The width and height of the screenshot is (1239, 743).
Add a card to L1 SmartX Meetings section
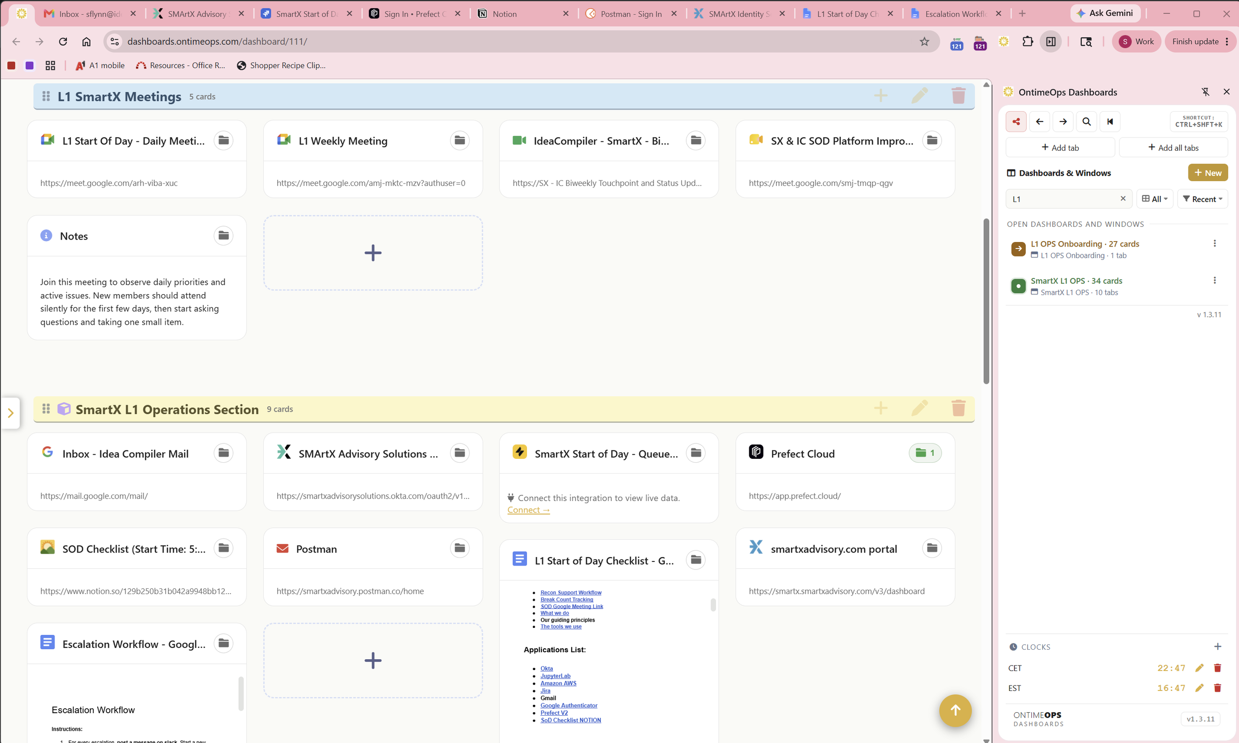coord(881,96)
